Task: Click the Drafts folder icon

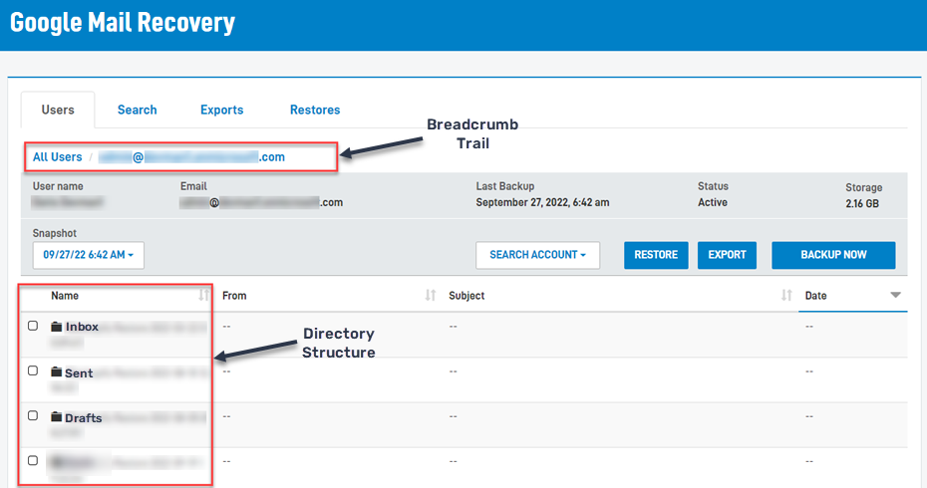Action: 57,416
